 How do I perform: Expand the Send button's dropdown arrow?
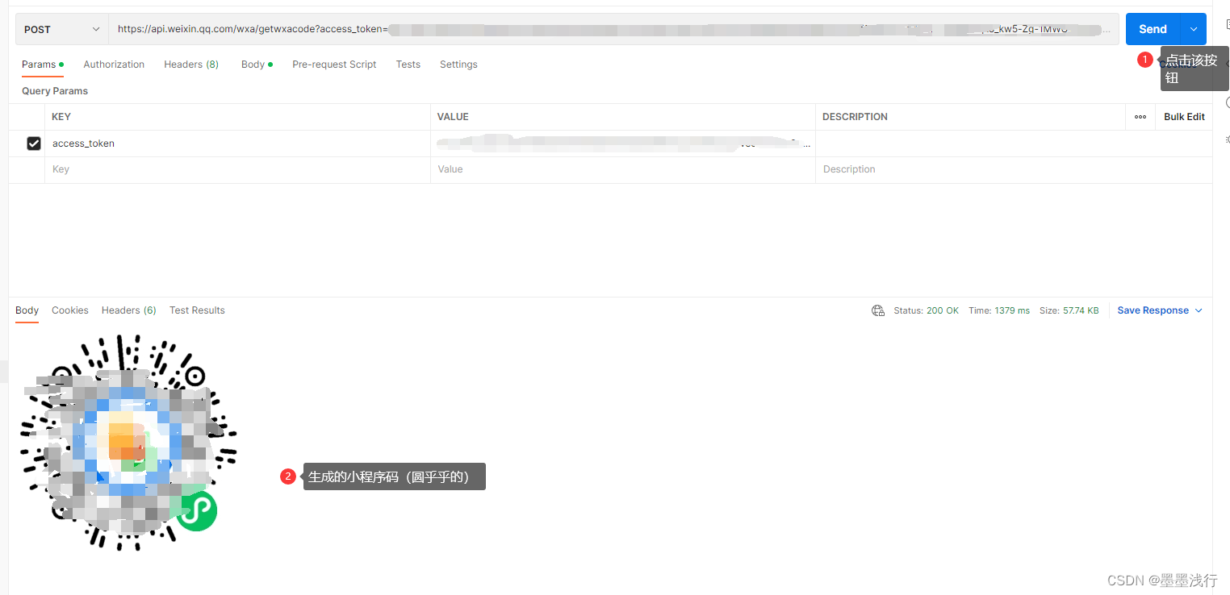click(1194, 29)
